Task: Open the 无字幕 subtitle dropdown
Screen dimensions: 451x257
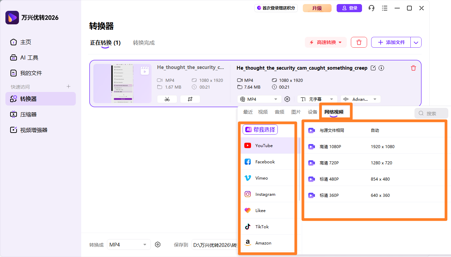Action: click(x=317, y=99)
